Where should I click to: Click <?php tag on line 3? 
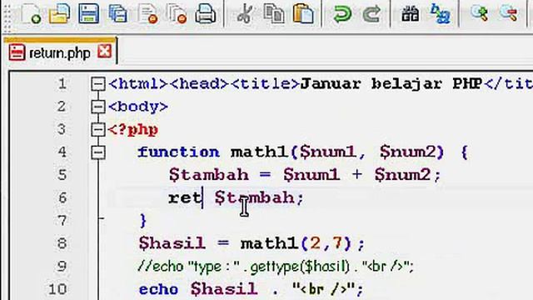133,130
